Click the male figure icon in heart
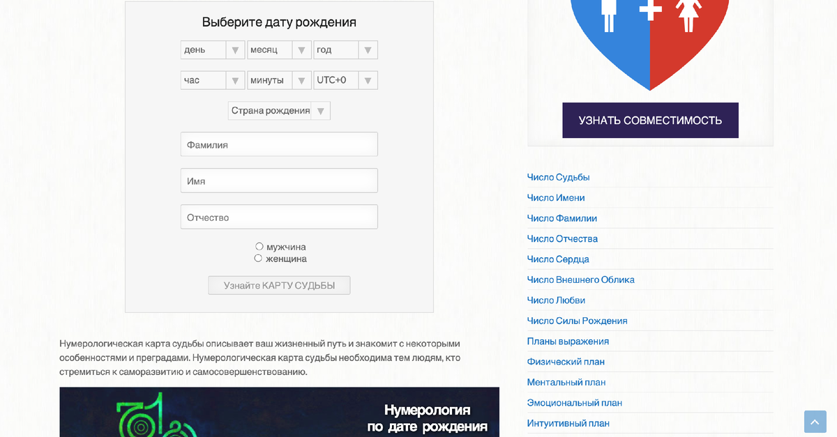This screenshot has width=837, height=437. tap(609, 15)
